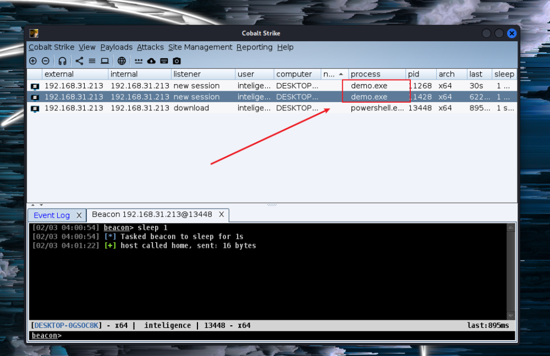The image size is (550, 356).
Task: Open the Help menu
Action: click(285, 47)
